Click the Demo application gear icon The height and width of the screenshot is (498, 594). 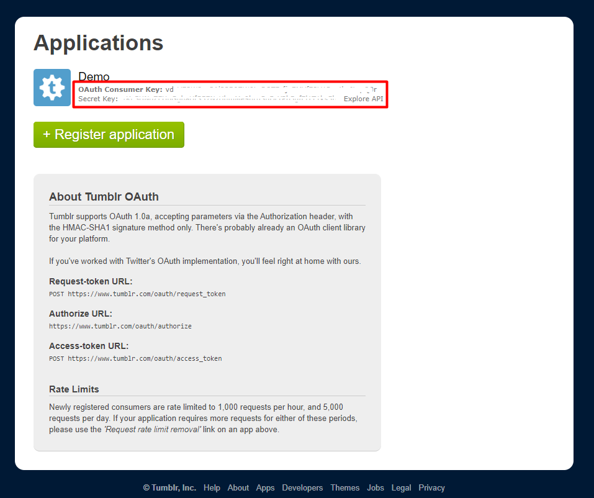(52, 87)
